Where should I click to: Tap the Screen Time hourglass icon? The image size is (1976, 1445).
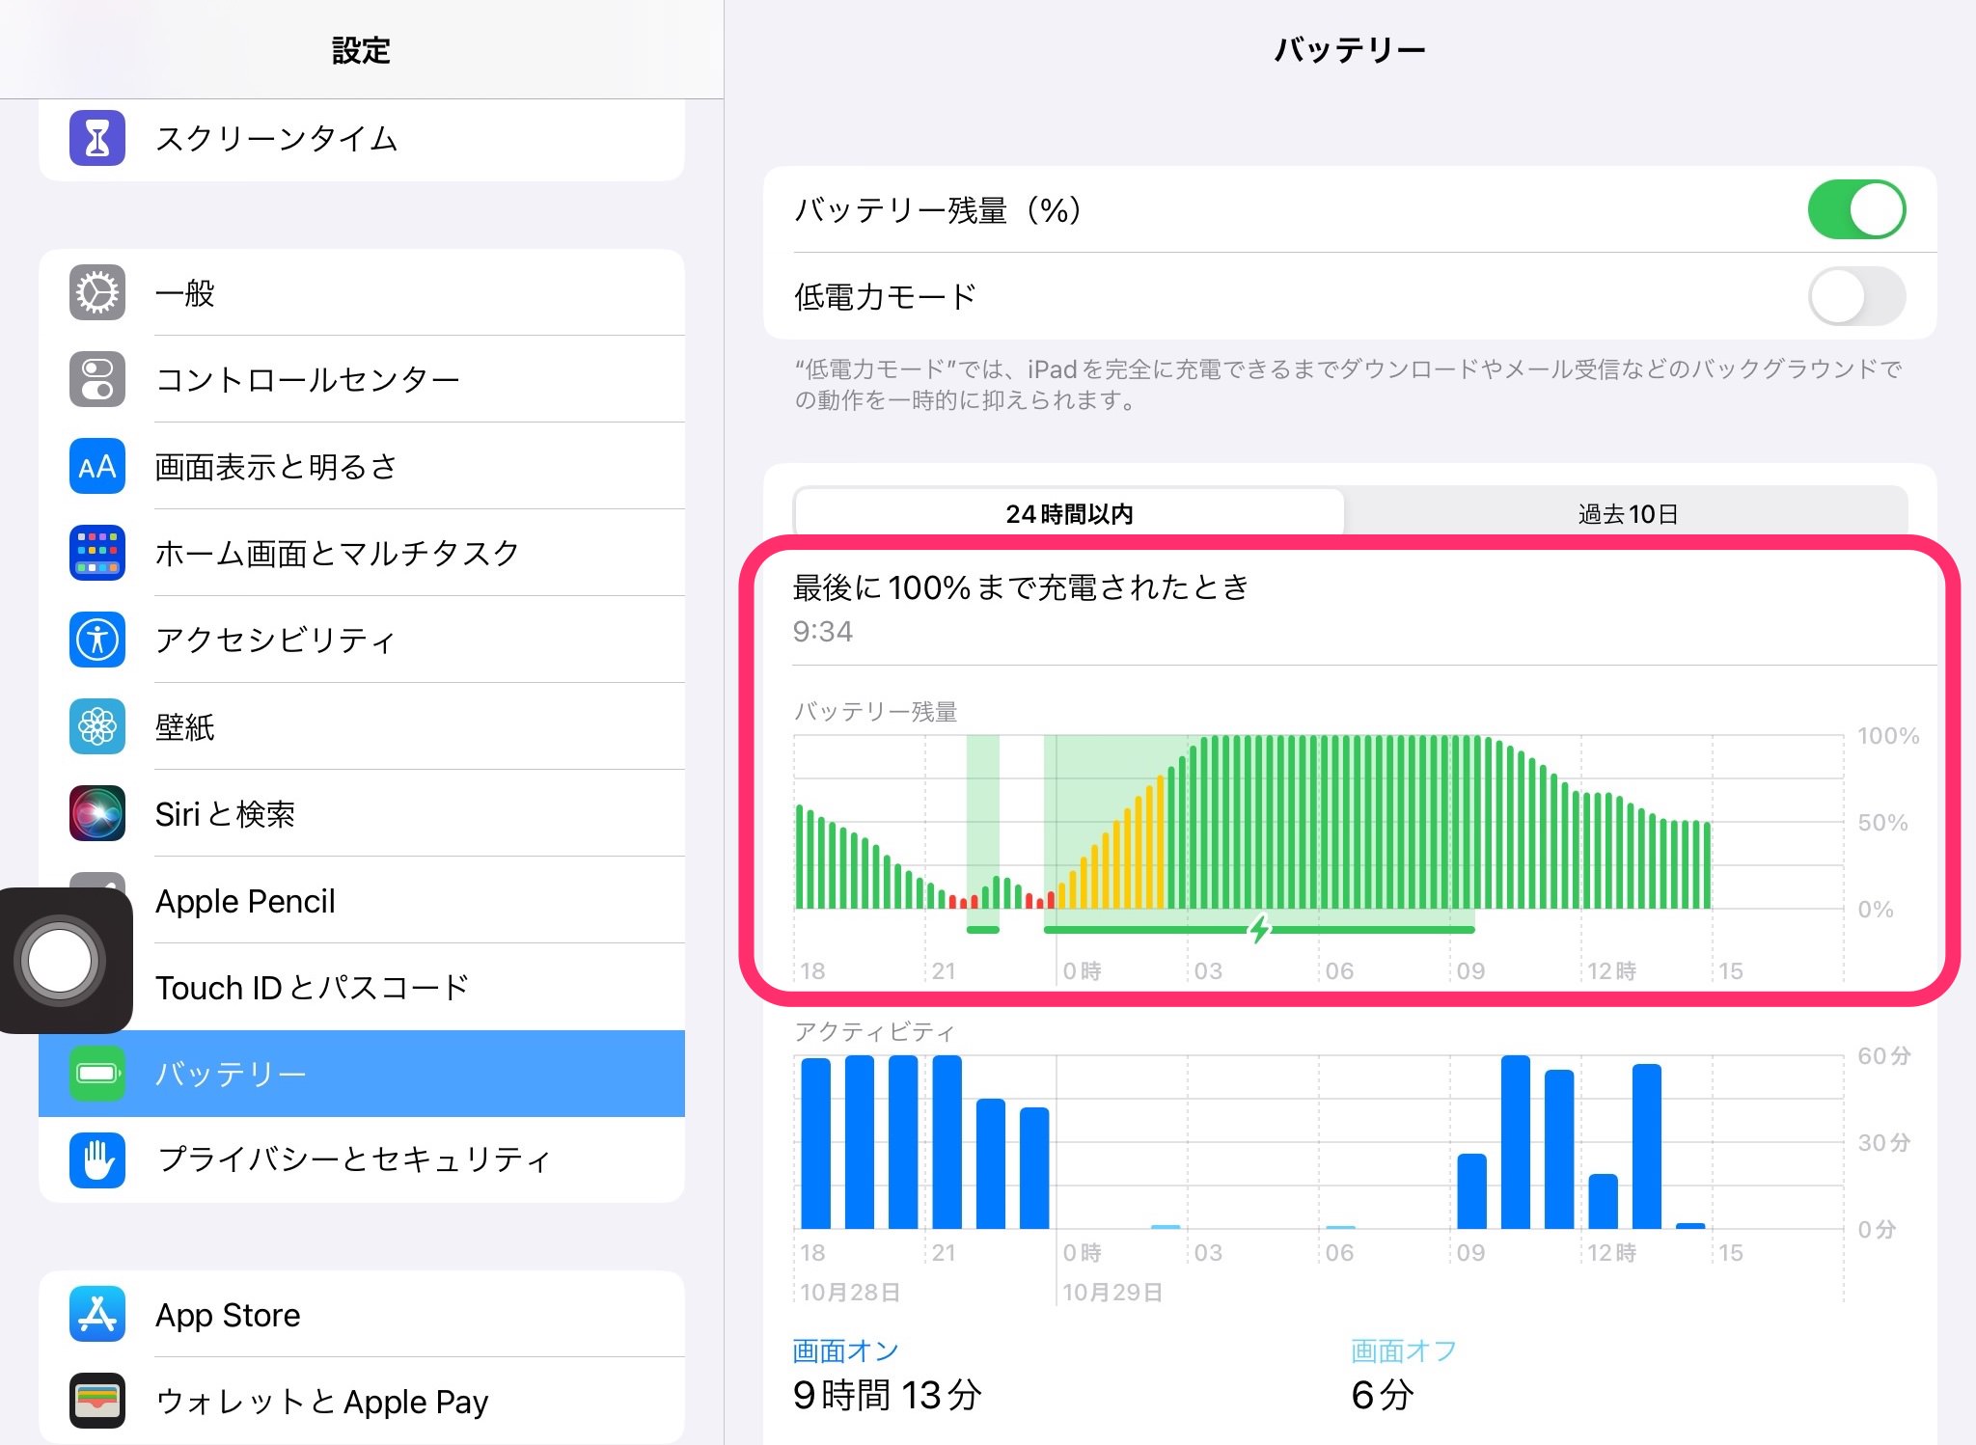(97, 138)
